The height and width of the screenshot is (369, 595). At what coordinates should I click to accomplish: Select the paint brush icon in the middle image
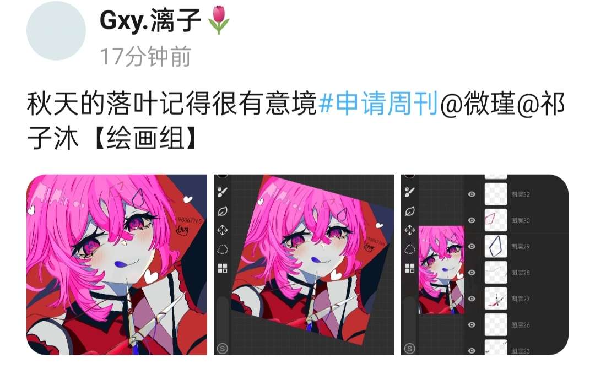223,192
